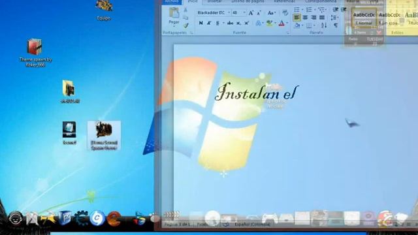The image size is (418, 235).
Task: Toggle italic (K) formatting
Action: click(x=209, y=23)
